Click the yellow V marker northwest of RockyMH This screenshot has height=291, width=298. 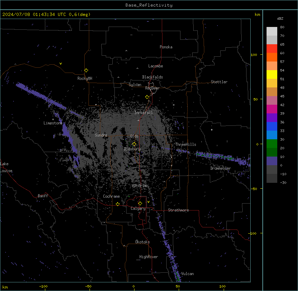click(x=60, y=64)
